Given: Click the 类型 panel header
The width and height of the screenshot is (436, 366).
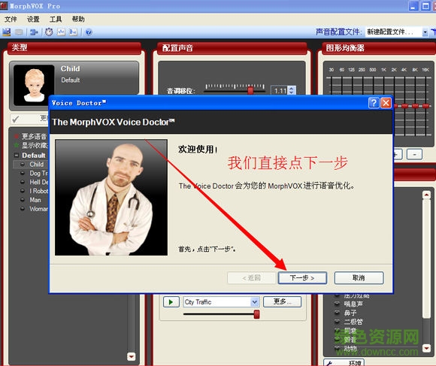Looking at the screenshot, I should click(74, 48).
